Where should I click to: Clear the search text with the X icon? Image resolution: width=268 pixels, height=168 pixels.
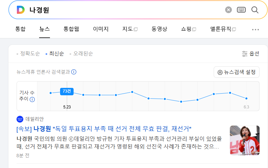(x=229, y=10)
